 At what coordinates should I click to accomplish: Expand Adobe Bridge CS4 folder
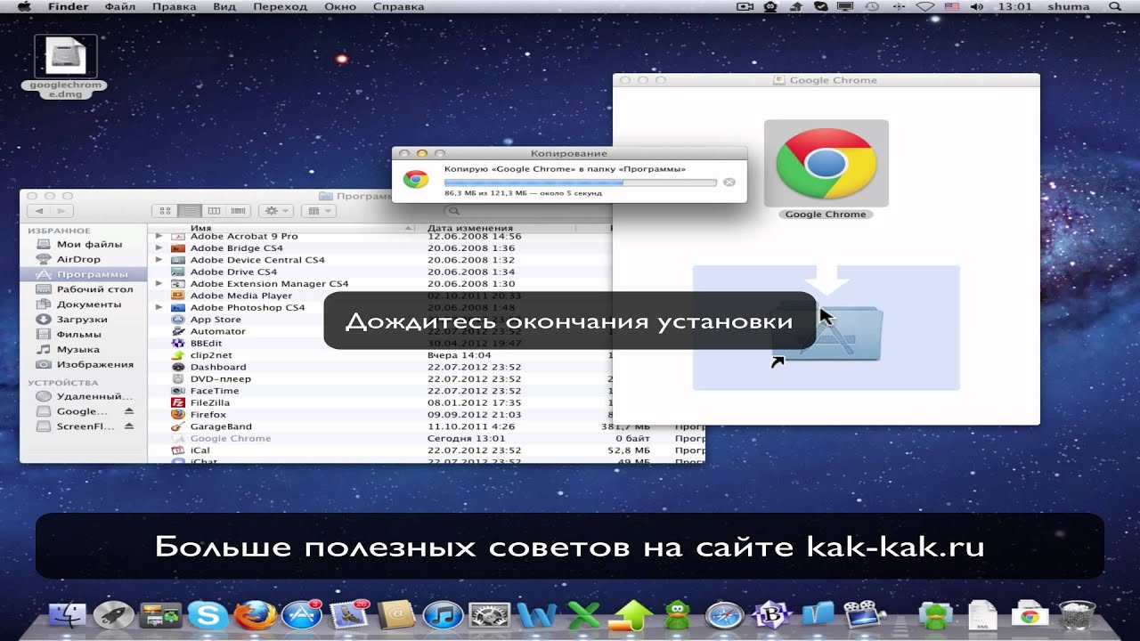pos(159,248)
